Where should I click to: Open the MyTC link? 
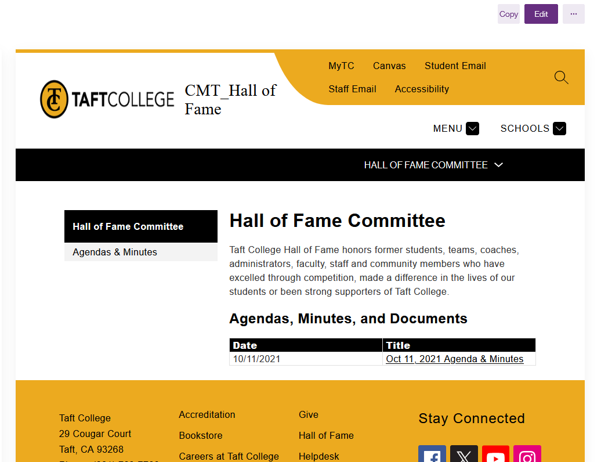pyautogui.click(x=341, y=66)
